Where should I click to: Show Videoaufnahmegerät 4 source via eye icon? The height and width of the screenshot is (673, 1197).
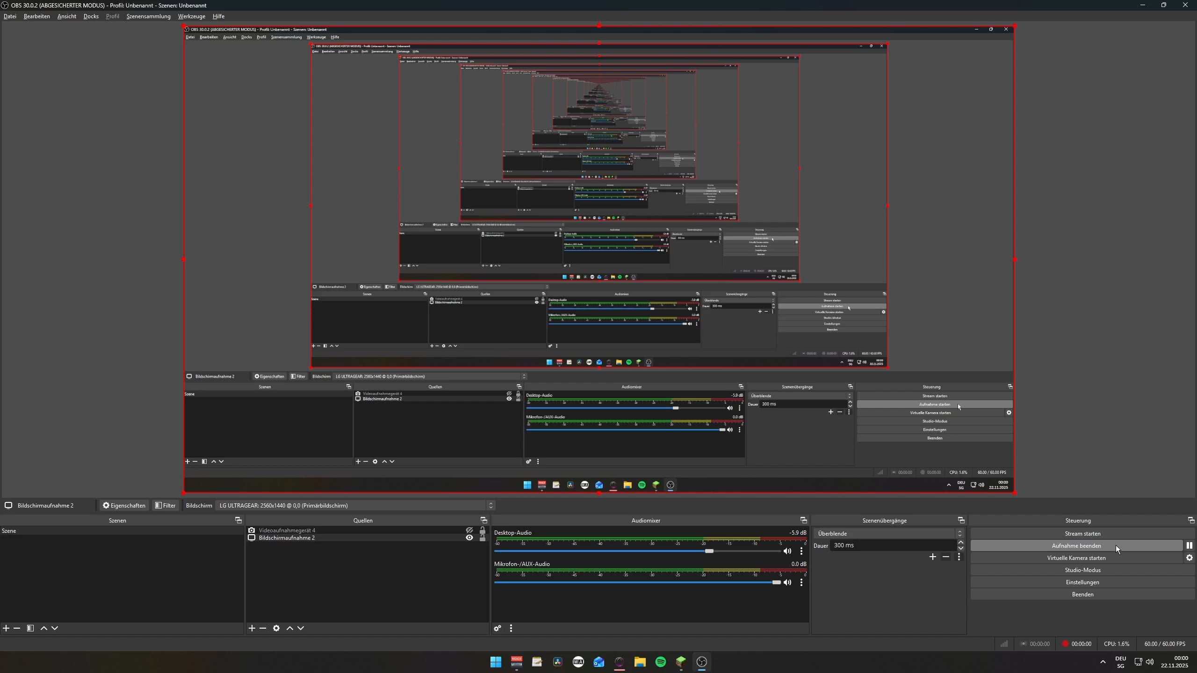469,530
